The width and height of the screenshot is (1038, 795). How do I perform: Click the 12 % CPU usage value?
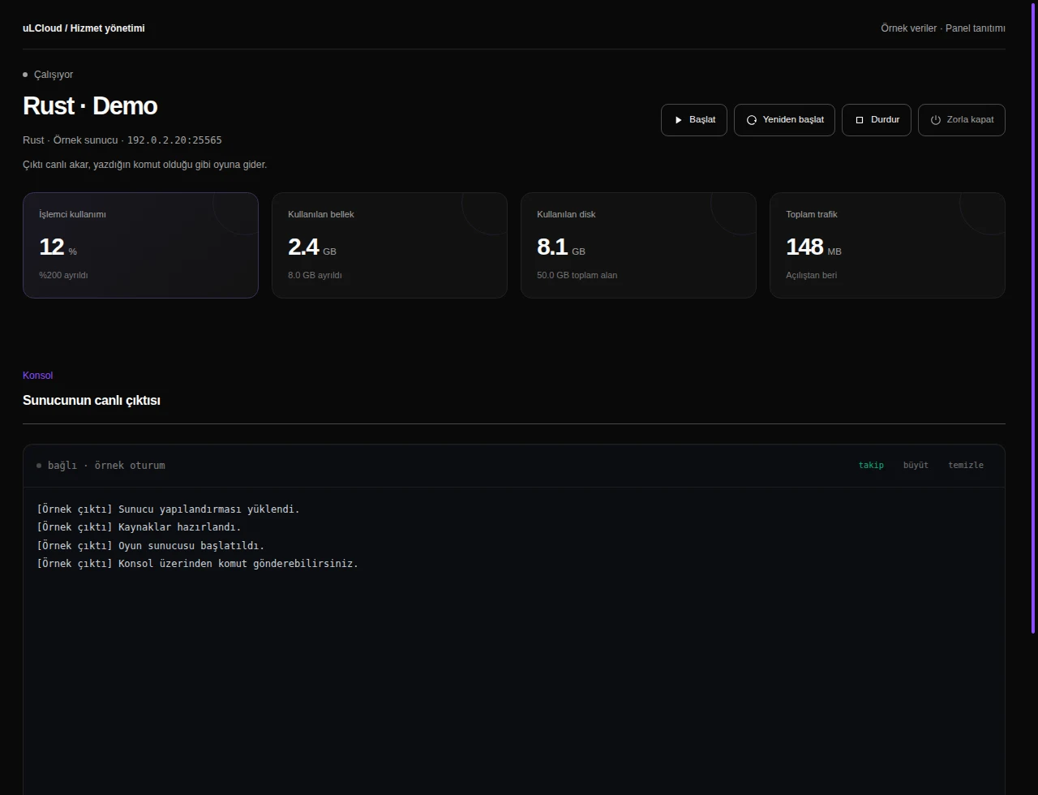click(x=58, y=247)
